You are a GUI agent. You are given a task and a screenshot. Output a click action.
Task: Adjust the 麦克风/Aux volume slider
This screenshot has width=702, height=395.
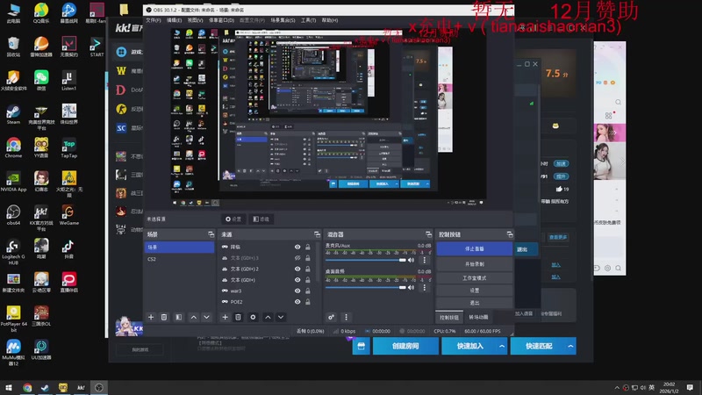(x=365, y=260)
